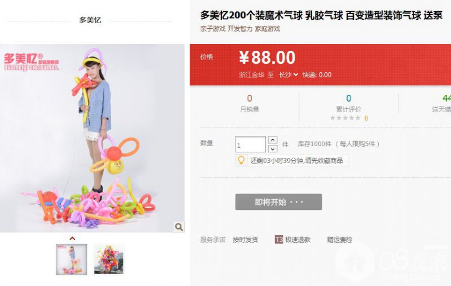This screenshot has height=286, width=451.
Task: Select the first product thumbnail
Action: coord(72,259)
